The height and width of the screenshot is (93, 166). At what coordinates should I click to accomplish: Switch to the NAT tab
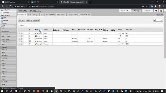pos(30,15)
